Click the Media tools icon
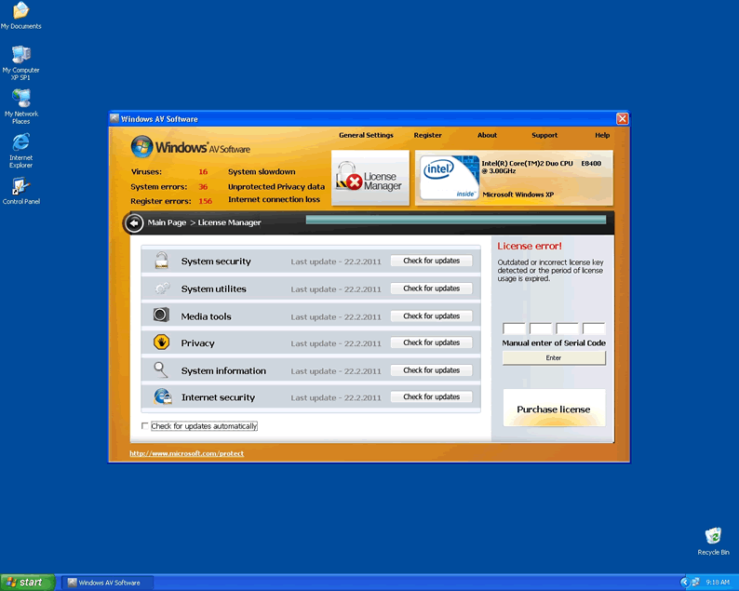739x591 pixels. point(161,316)
